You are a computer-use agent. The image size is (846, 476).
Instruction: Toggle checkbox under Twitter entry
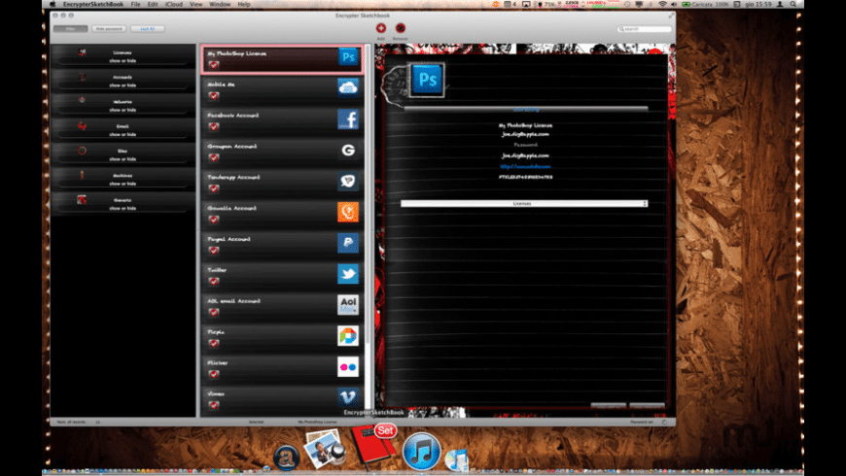tap(214, 282)
